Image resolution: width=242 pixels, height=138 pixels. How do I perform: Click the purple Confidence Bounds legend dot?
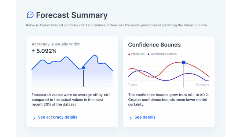[148, 54]
